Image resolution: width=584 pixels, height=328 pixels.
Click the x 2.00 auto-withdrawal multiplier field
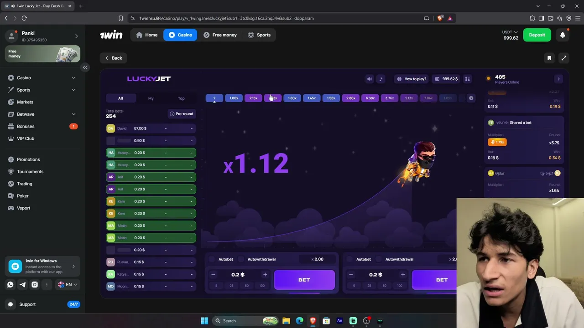[318, 259]
